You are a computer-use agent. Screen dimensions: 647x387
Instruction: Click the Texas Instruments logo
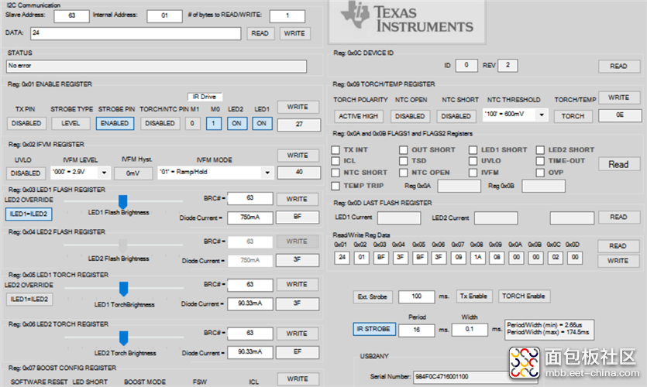tap(408, 20)
